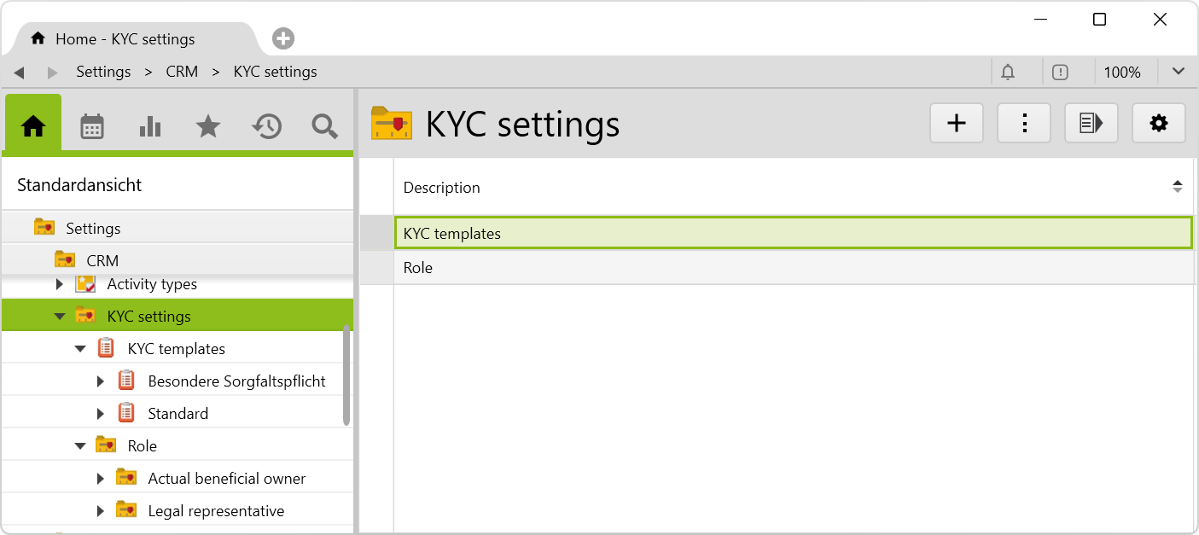Open the dropdown chevron beside 100% zoom
The height and width of the screenshot is (535, 1199).
click(x=1179, y=72)
